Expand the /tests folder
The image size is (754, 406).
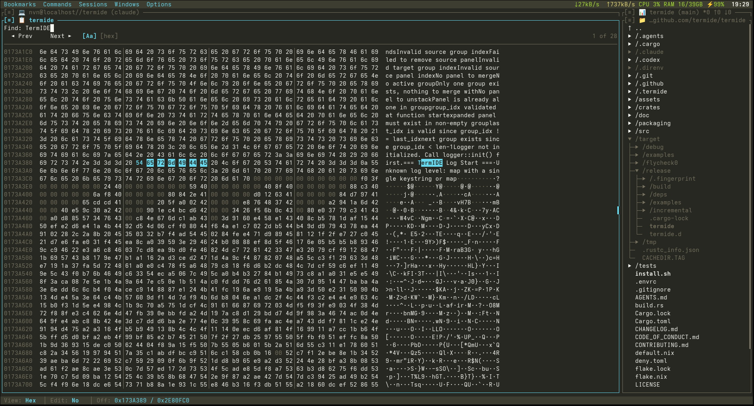tap(630, 266)
